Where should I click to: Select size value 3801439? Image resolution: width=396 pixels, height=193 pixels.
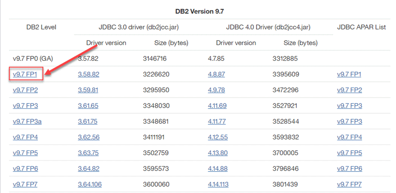[286, 184]
